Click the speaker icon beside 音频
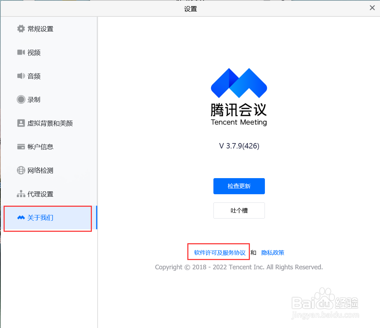 click(21, 76)
